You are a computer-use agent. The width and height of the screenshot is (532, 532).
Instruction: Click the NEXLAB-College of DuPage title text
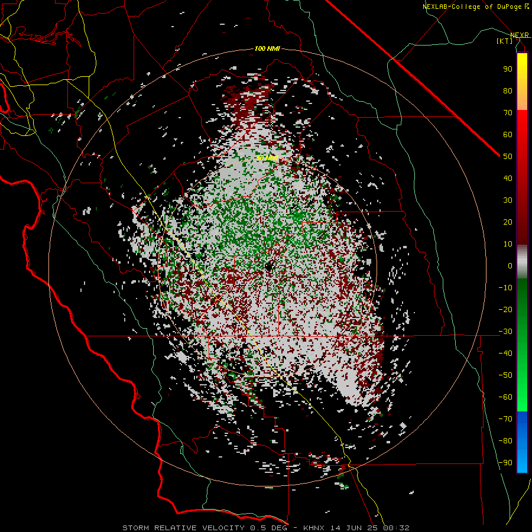[475, 7]
